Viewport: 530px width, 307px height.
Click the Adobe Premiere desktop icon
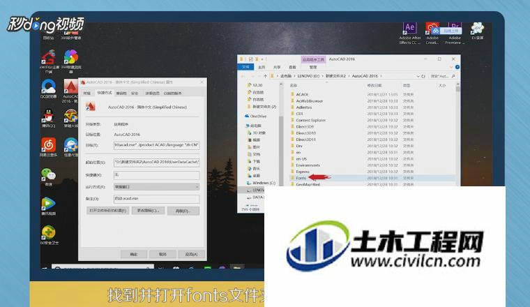[455, 33]
